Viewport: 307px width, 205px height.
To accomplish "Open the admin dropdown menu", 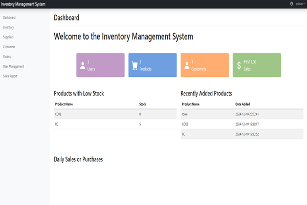I will tap(300, 4).
